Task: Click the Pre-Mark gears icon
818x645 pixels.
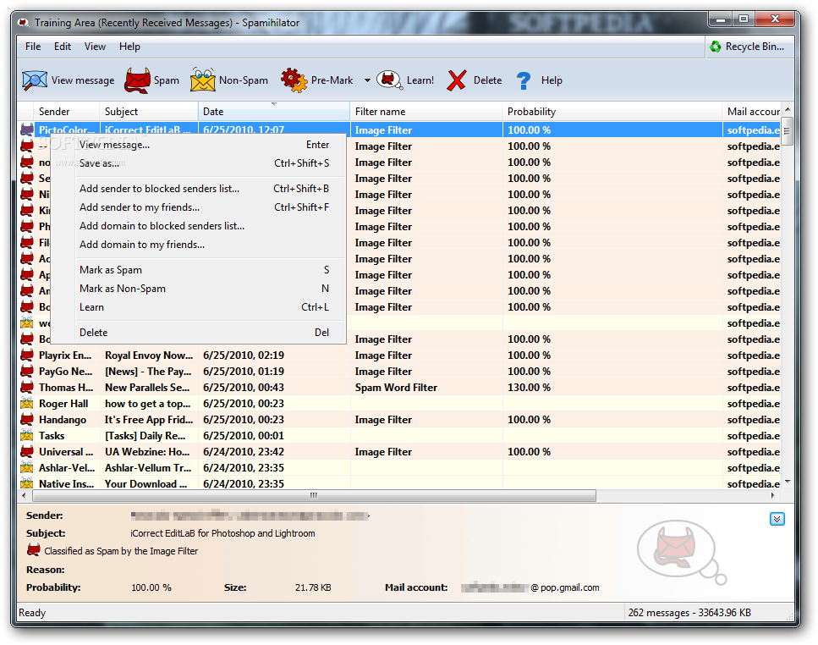Action: click(294, 80)
